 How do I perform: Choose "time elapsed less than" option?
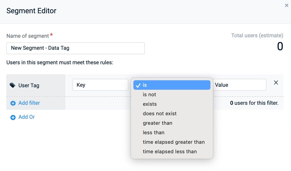pos(172,151)
